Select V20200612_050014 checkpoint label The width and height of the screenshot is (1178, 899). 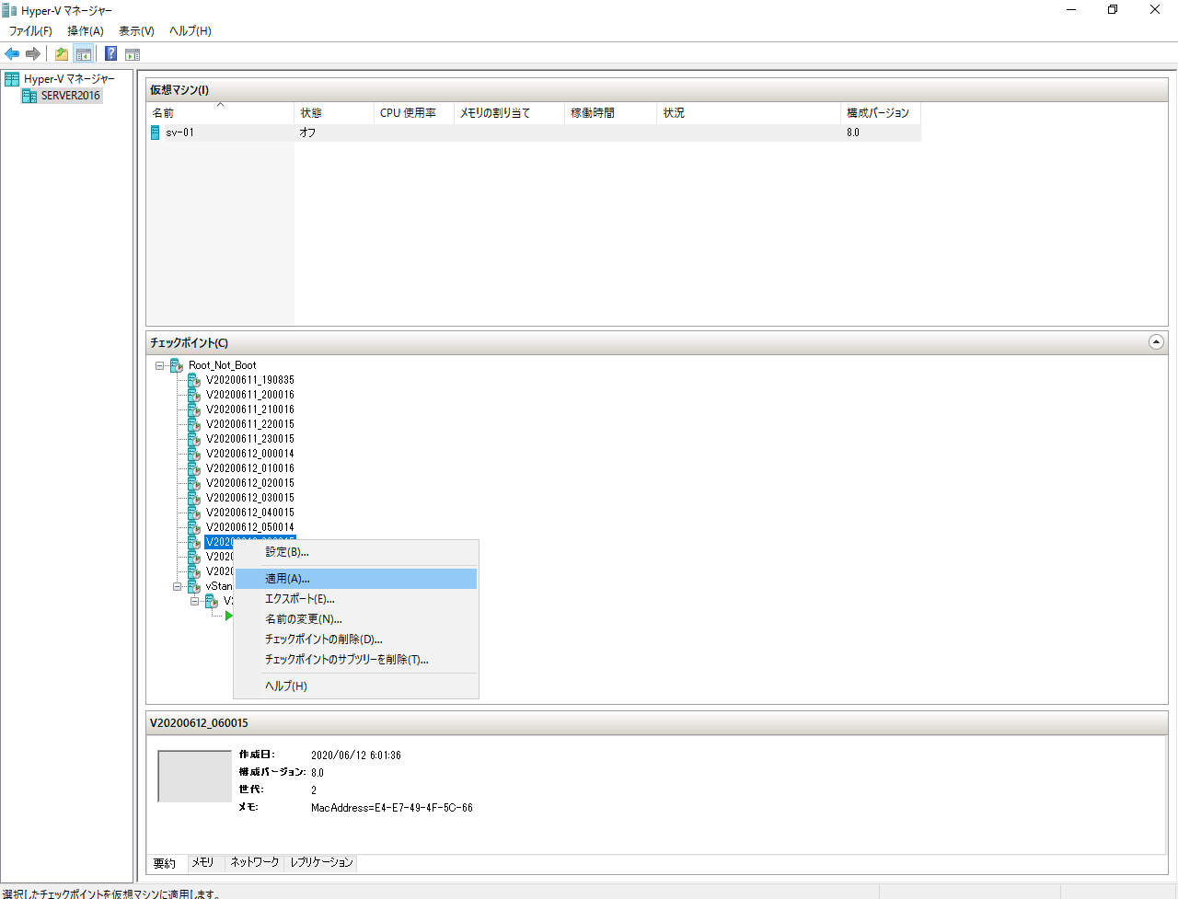click(x=250, y=527)
